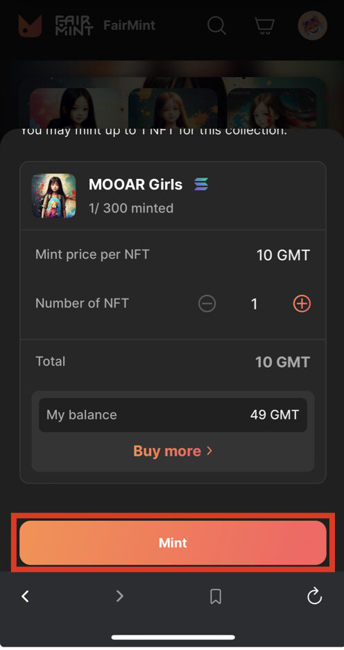Decrease NFT count with minus button
344x650 pixels.
[x=207, y=304]
